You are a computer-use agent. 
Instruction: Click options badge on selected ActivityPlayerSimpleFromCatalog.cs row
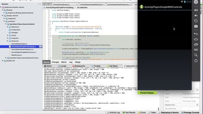click(x=40, y=47)
